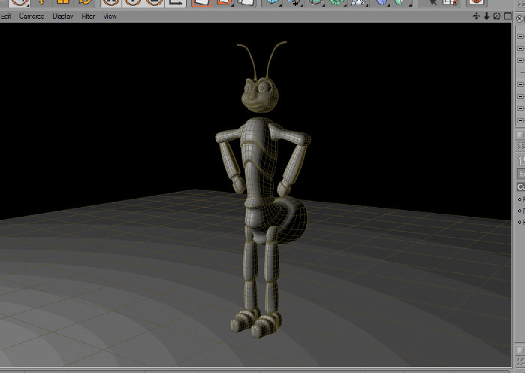
Task: Click the orange box scale tool icon
Action: 63,3
